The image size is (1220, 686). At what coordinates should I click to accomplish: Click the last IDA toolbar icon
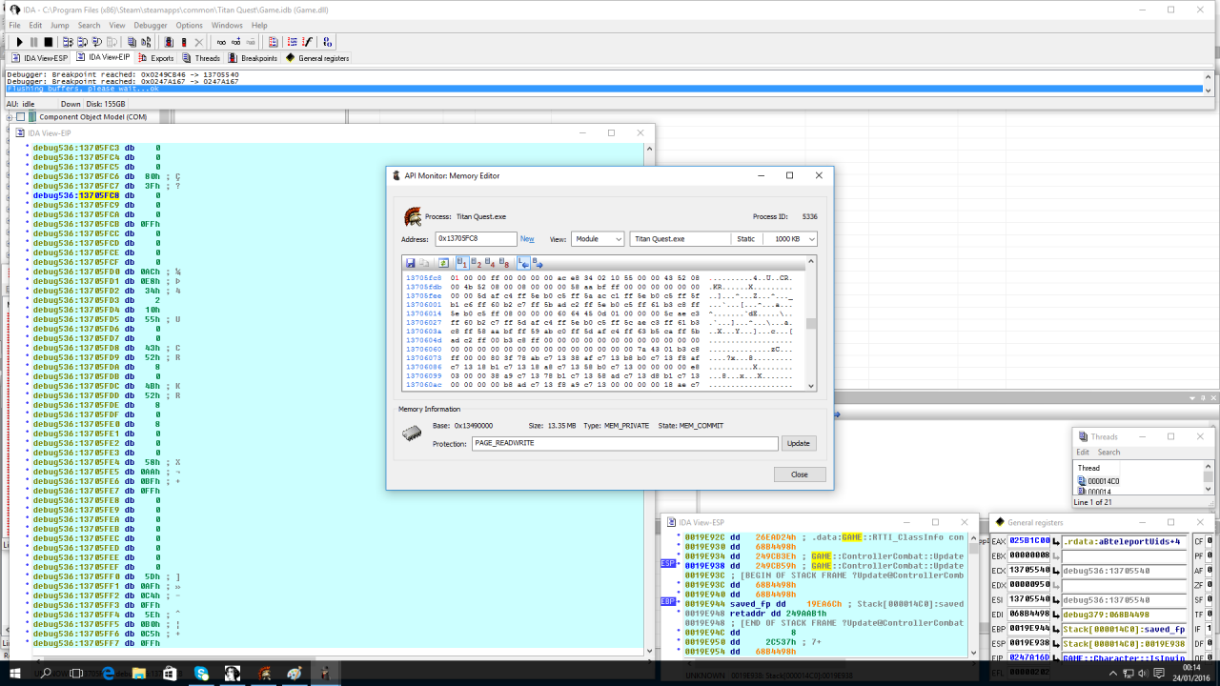tap(327, 42)
